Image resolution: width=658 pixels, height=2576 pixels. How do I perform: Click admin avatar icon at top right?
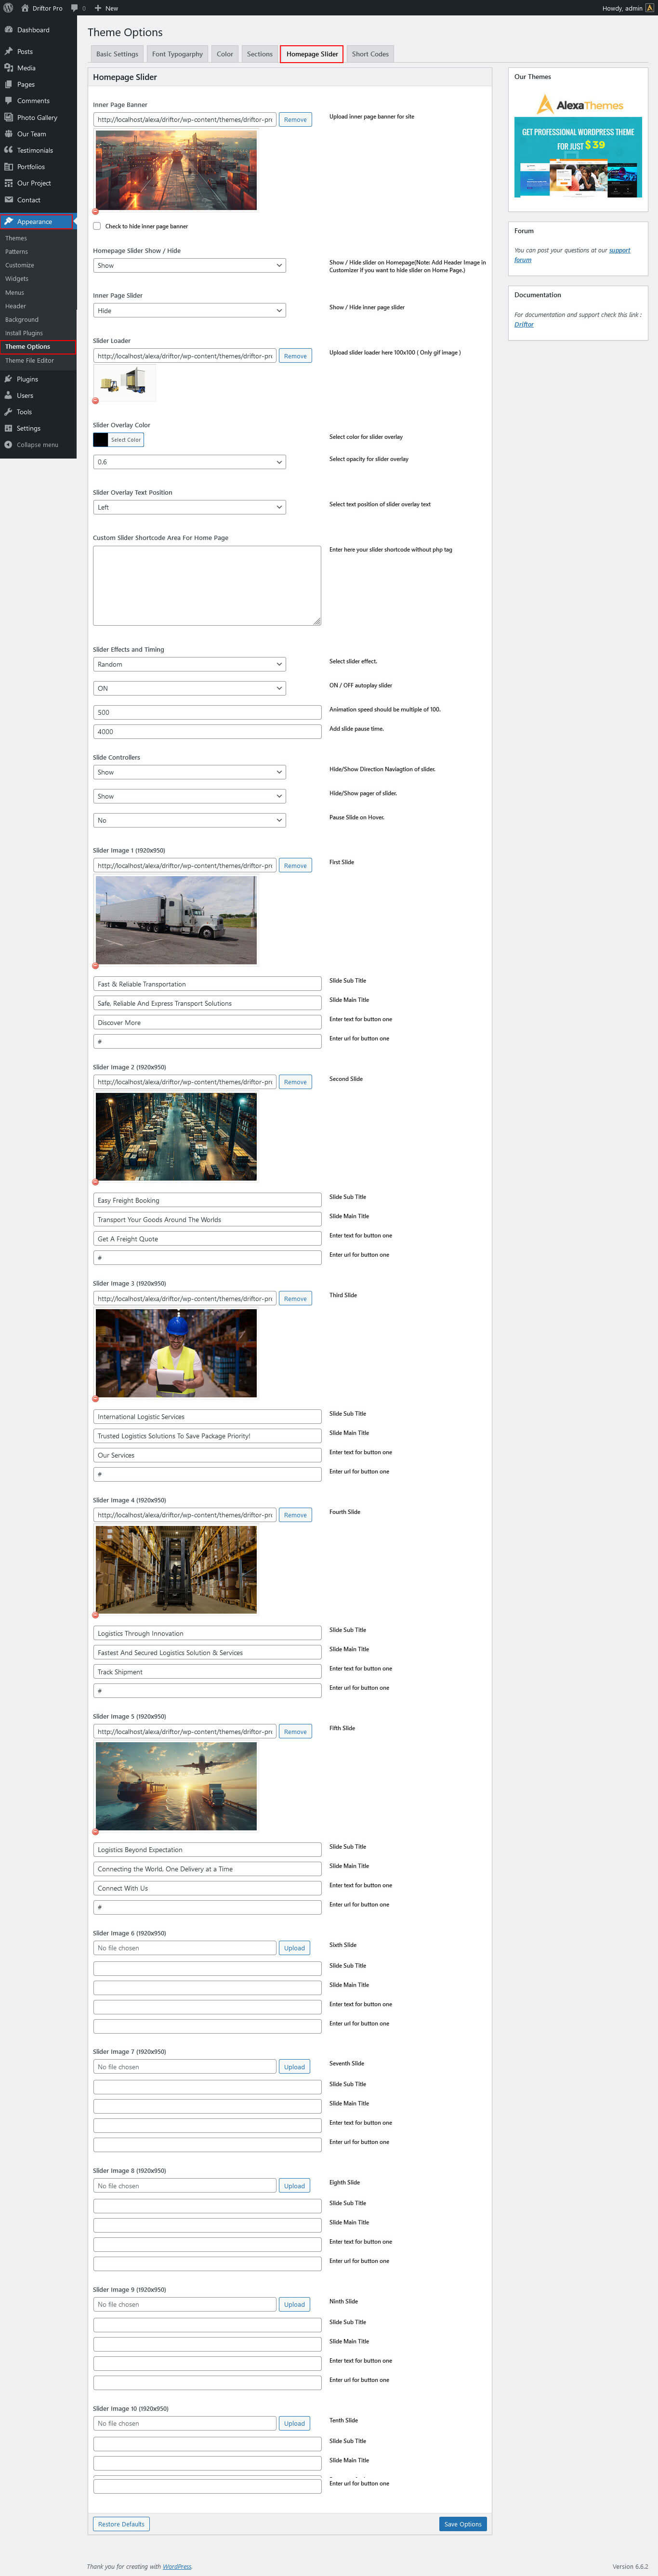pos(650,8)
